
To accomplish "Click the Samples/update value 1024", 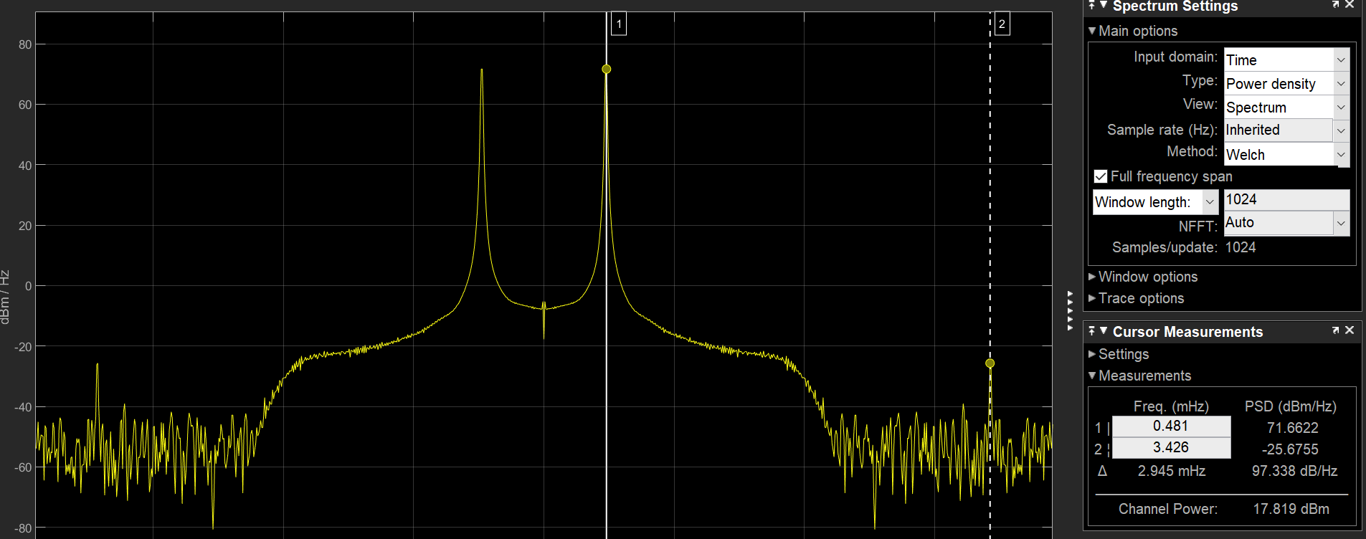I will (1241, 247).
